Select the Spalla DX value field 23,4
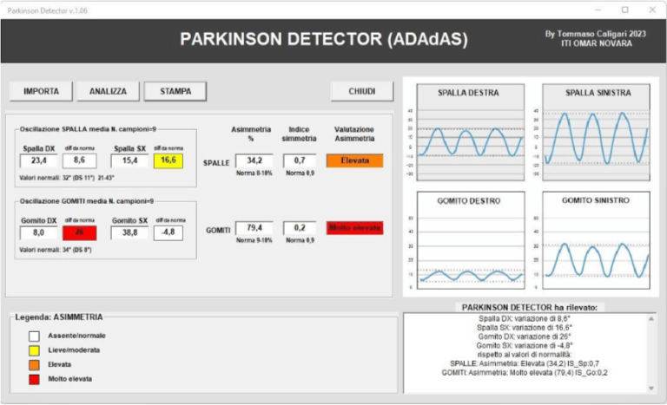 coord(39,160)
